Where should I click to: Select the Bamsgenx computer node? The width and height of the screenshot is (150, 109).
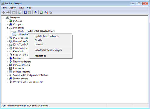pyautogui.click(x=15, y=18)
